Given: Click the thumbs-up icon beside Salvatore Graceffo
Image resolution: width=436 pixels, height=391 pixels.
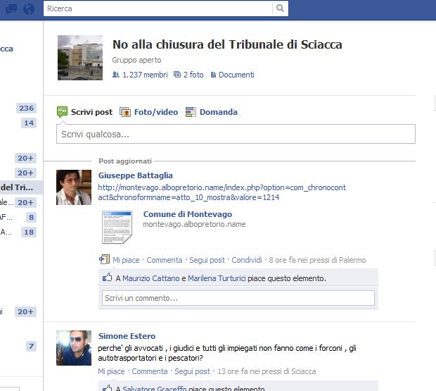Looking at the screenshot, I should tap(108, 387).
